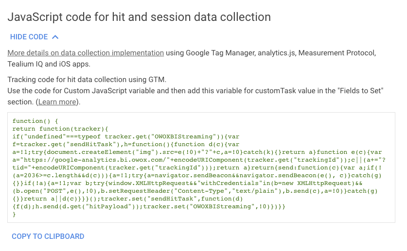The image size is (407, 251).
Task: Copy the snippet with COPY TO CLIPBOARD
Action: coord(48,236)
